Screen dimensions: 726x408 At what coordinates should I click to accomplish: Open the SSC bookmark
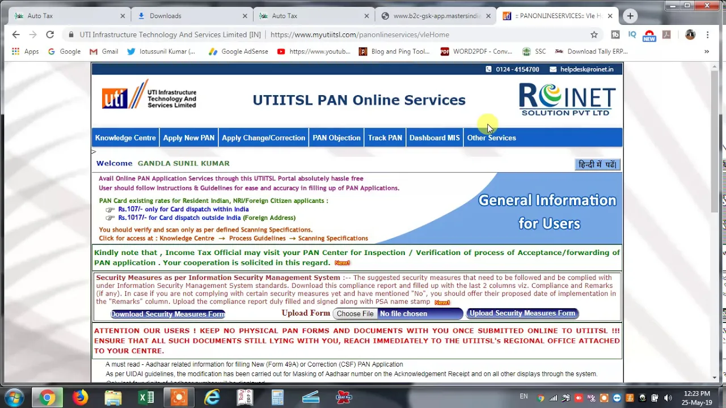(534, 52)
